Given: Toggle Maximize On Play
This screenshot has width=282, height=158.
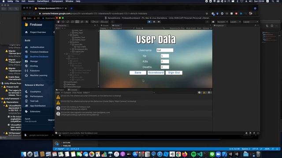Looking at the screenshot, I should point(177,28).
